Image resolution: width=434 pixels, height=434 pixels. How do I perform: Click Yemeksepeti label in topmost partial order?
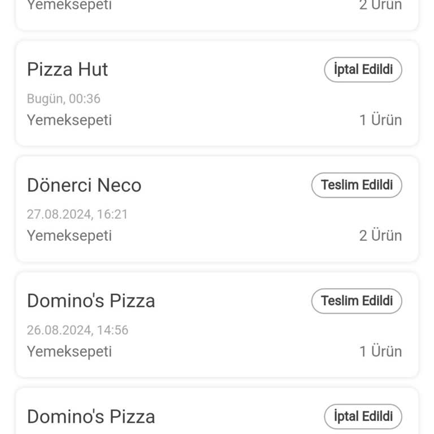(69, 6)
